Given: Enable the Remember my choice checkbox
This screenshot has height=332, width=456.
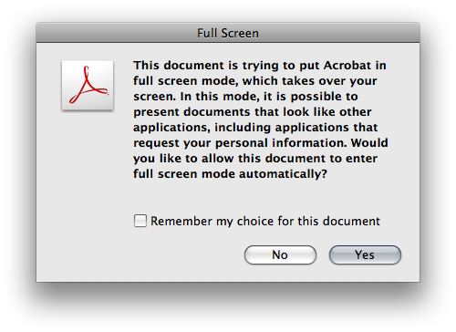Looking at the screenshot, I should (140, 221).
